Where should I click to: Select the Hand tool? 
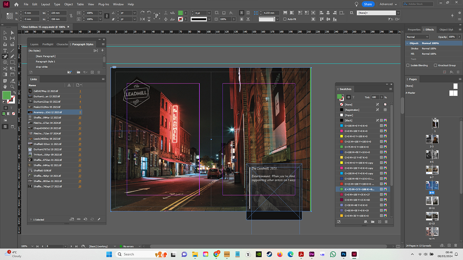coord(5,87)
